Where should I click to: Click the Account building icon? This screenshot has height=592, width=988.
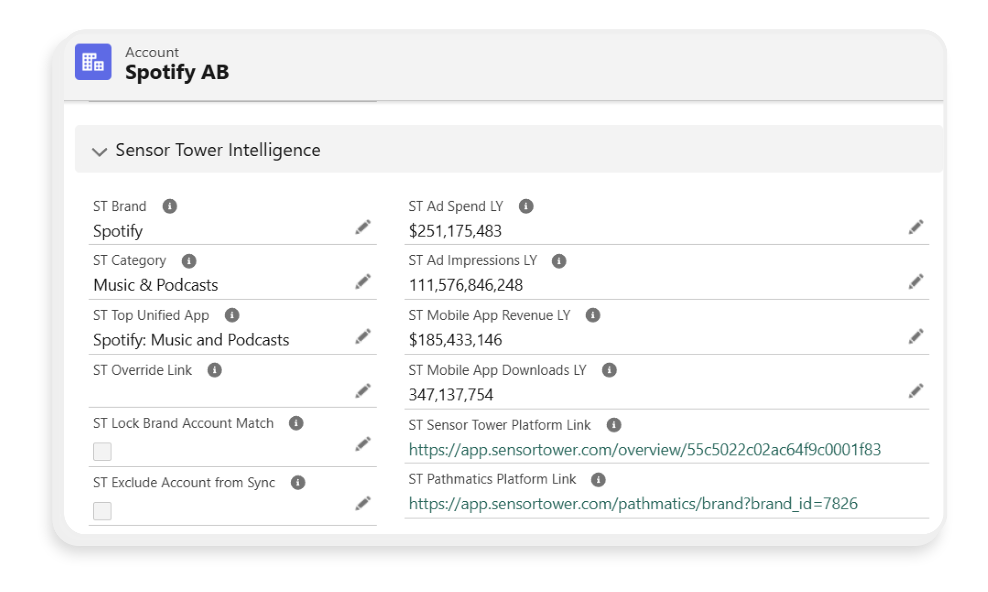point(93,62)
